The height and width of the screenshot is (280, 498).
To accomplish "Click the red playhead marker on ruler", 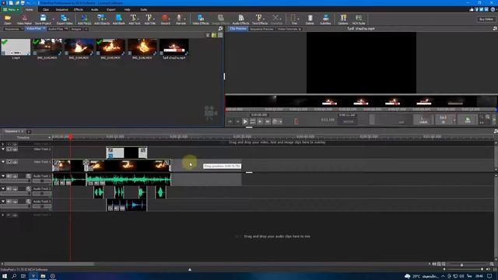I will pos(71,137).
